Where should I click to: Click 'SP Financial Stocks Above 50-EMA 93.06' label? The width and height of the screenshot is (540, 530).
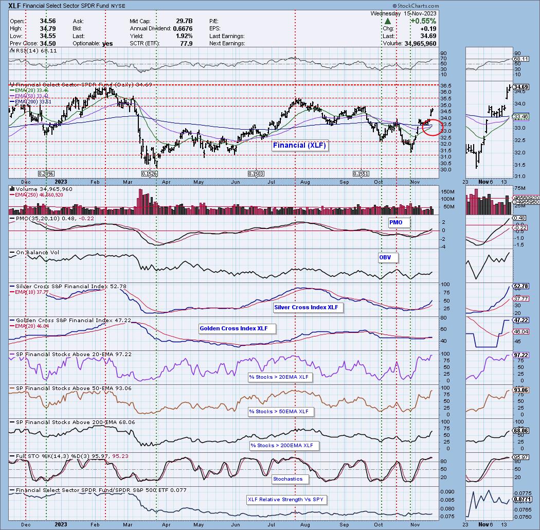click(x=70, y=388)
